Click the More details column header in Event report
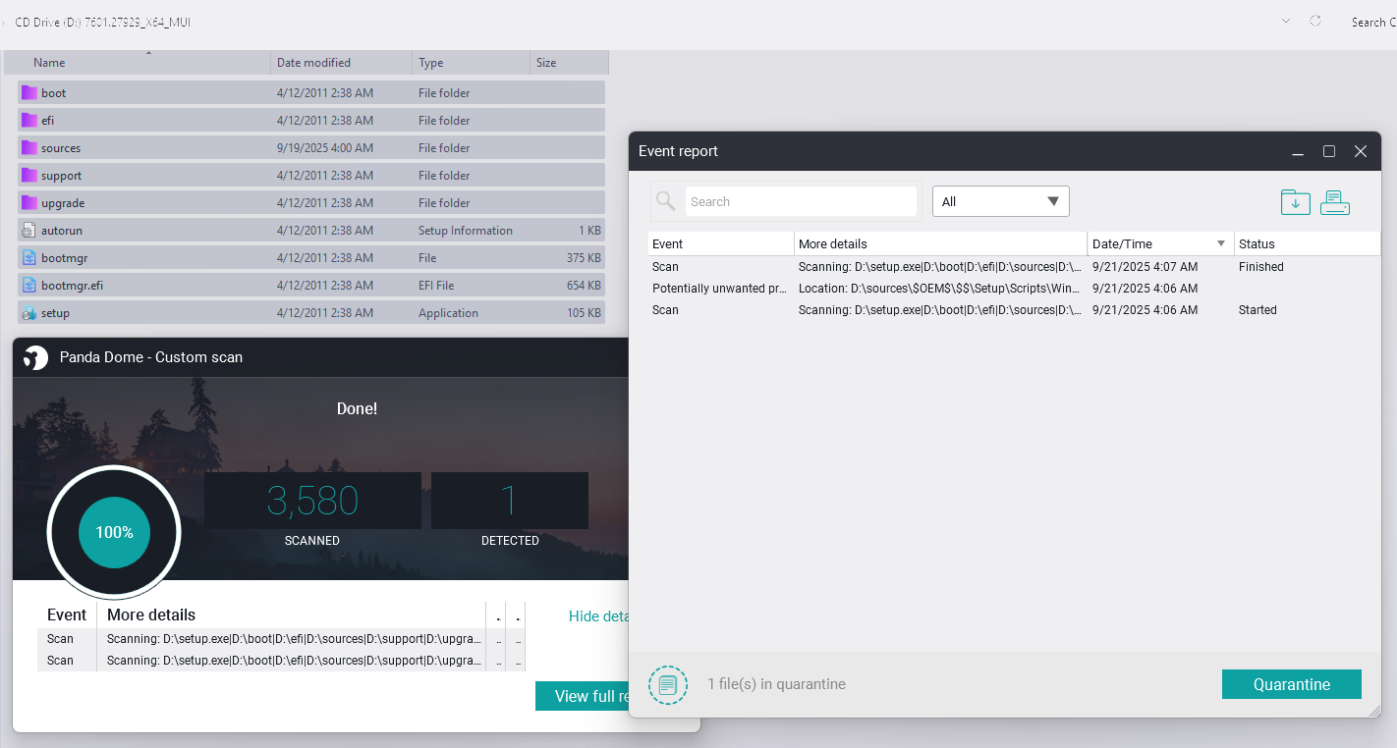The height and width of the screenshot is (748, 1397). 940,243
